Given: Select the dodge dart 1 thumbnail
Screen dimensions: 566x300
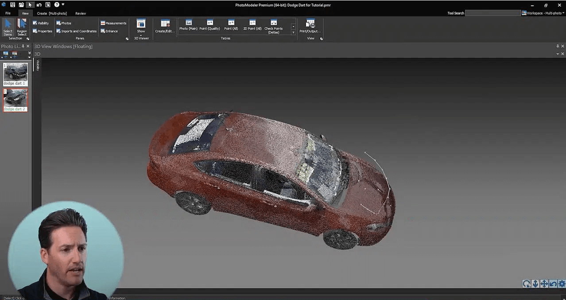Looking at the screenshot, I should [x=16, y=74].
